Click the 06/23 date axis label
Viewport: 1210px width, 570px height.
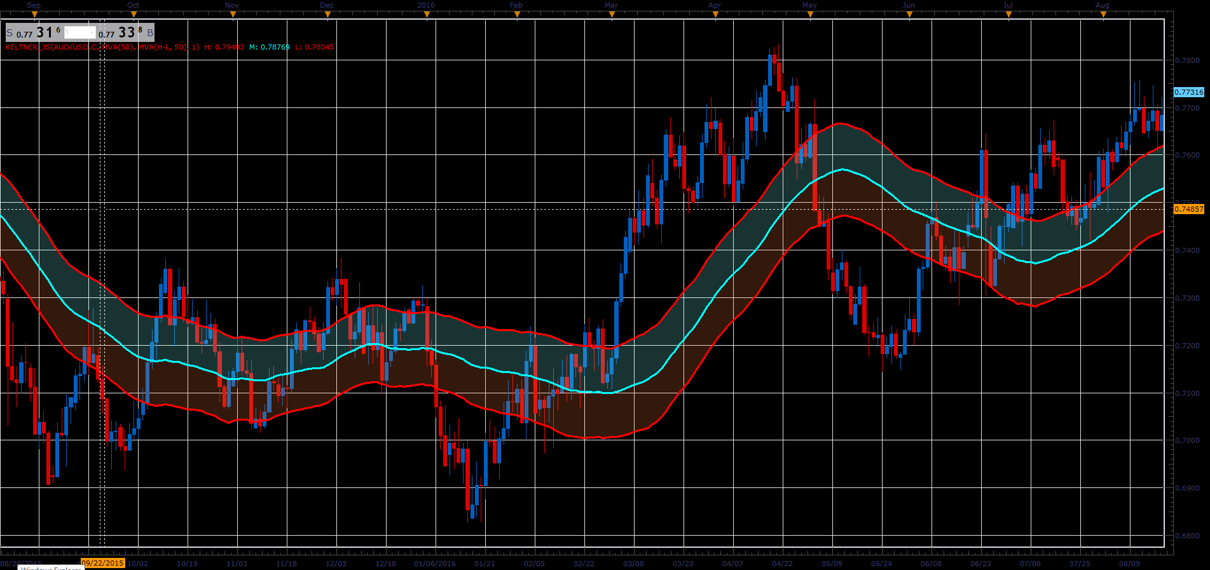(980, 564)
